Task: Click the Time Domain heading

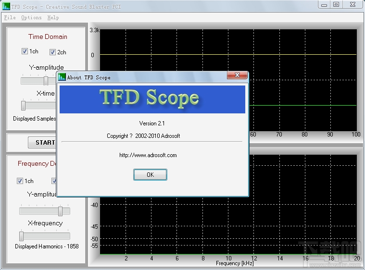Action: 48,37
